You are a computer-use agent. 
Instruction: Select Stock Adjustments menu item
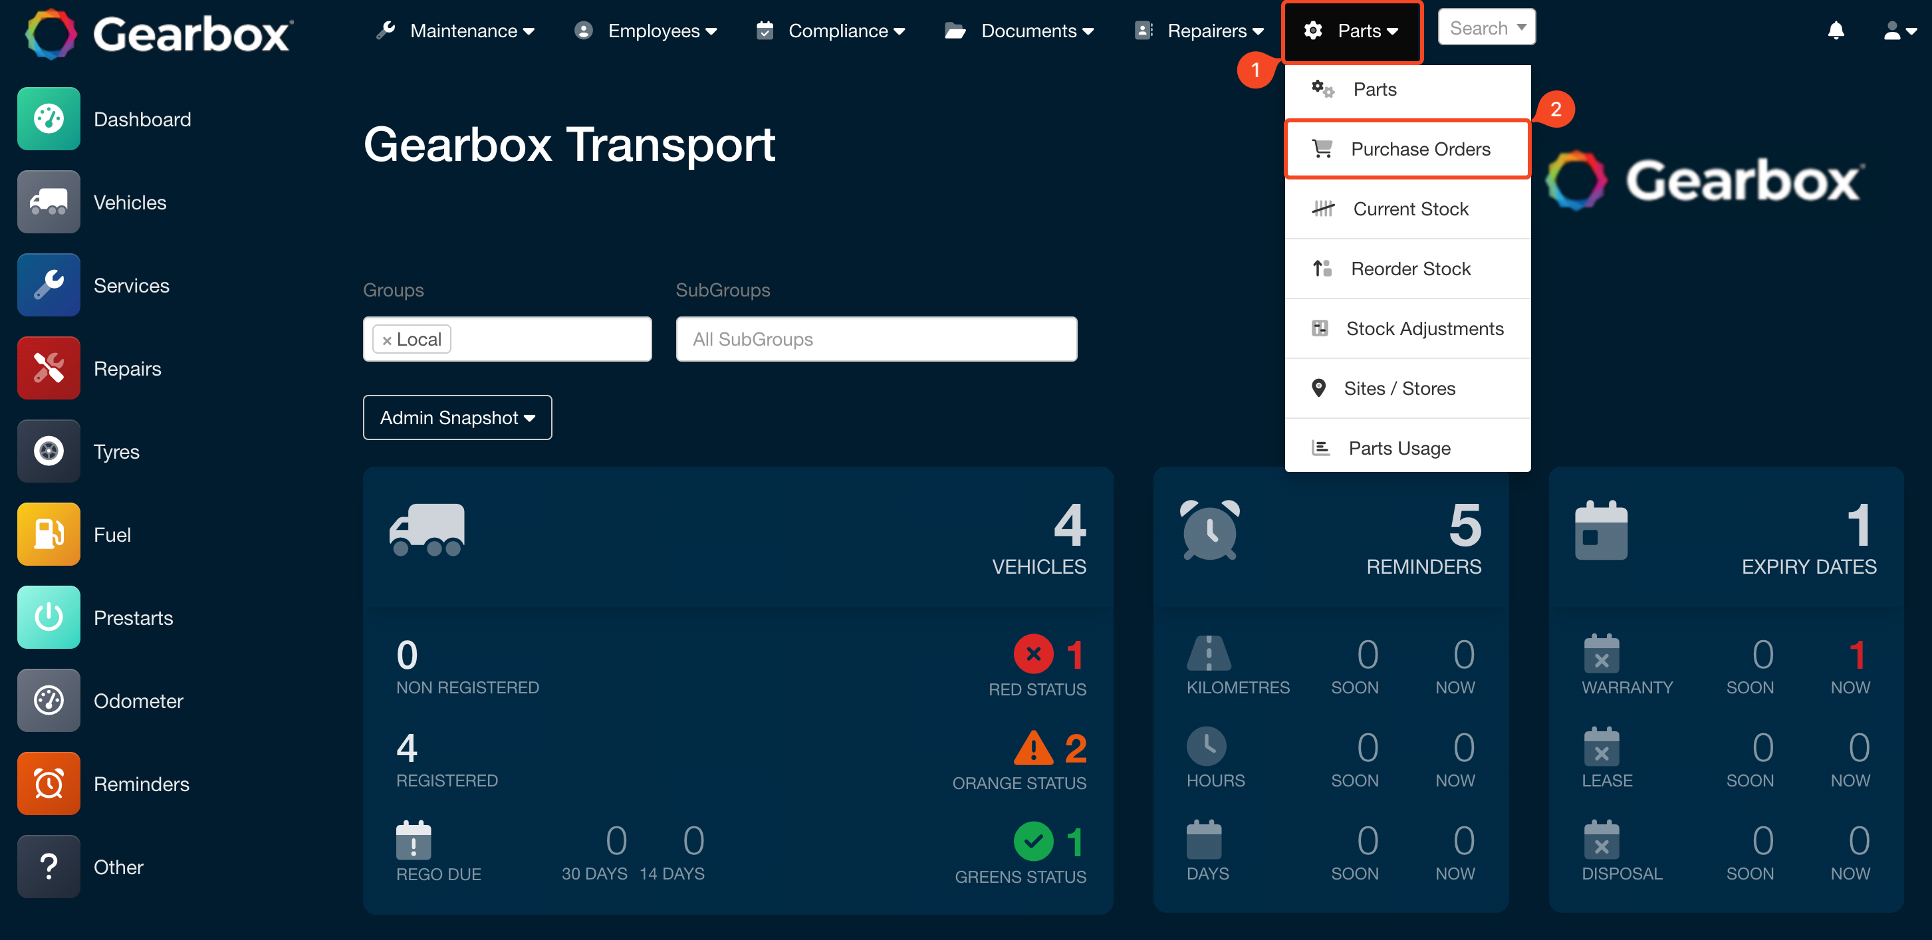[1407, 328]
